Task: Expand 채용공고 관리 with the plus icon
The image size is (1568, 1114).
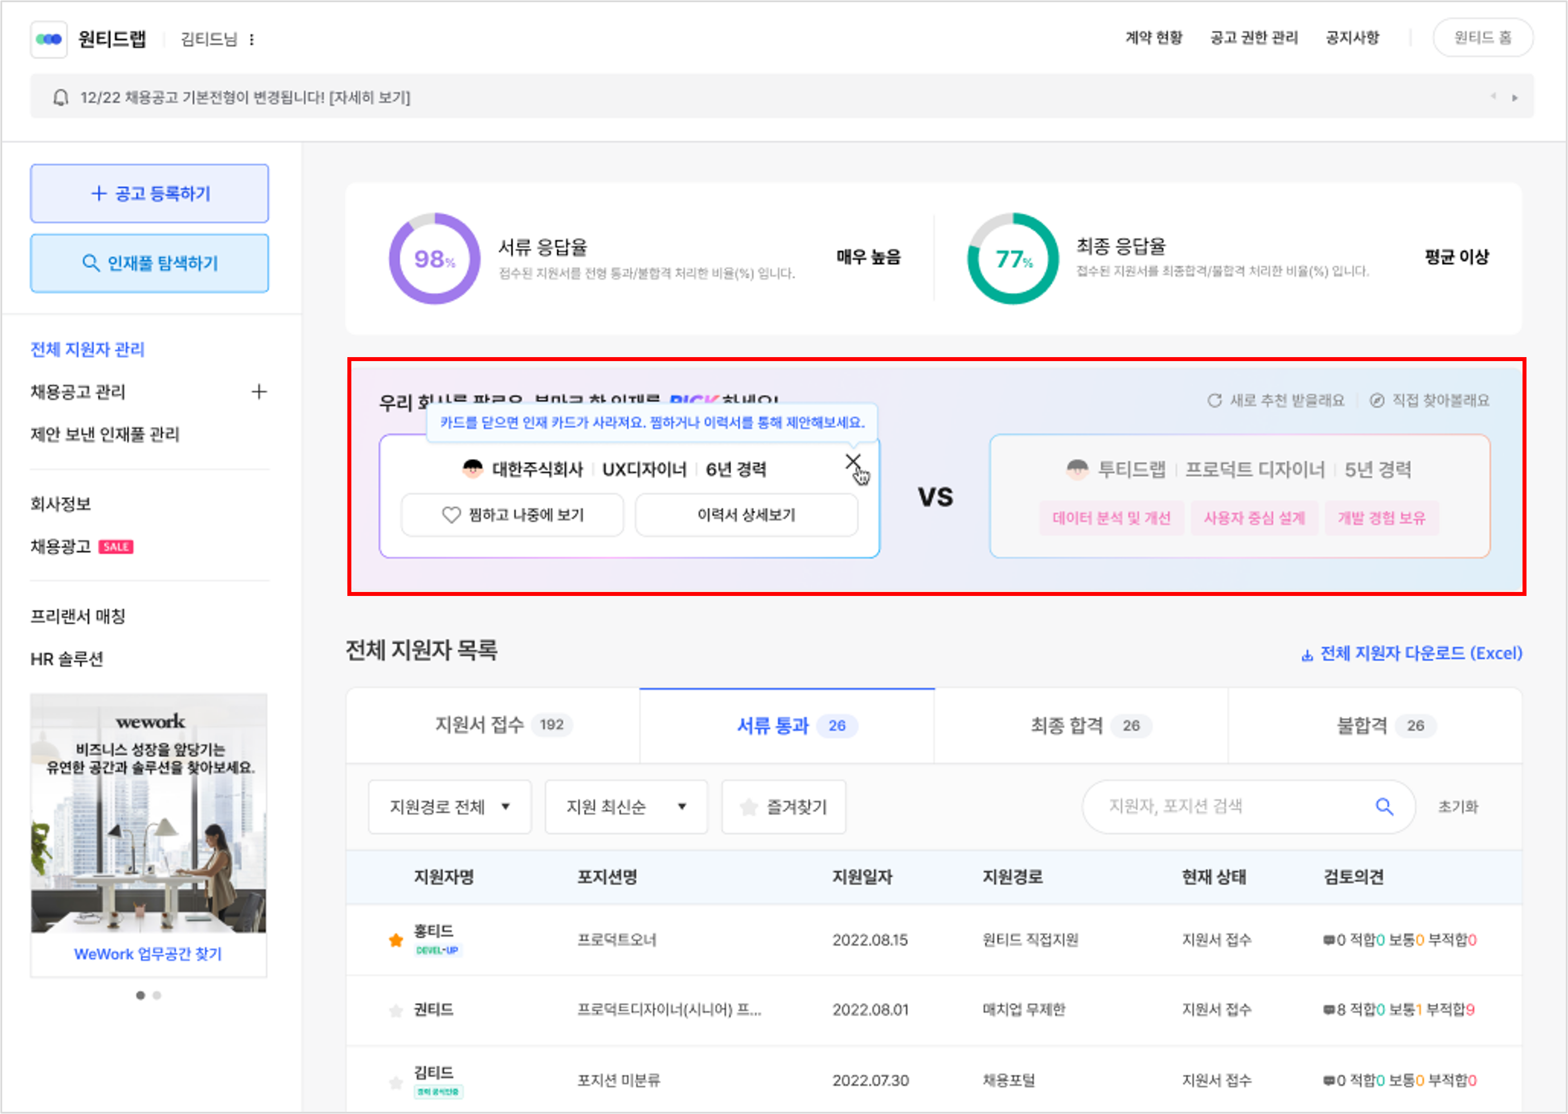Action: (x=259, y=392)
